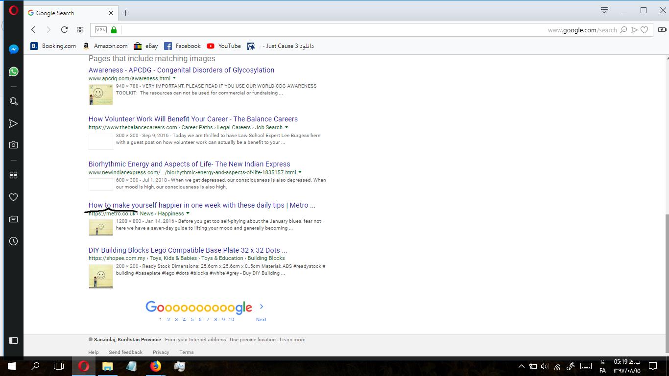This screenshot has width=669, height=376.
Task: Click the forward navigation arrow
Action: coord(48,30)
